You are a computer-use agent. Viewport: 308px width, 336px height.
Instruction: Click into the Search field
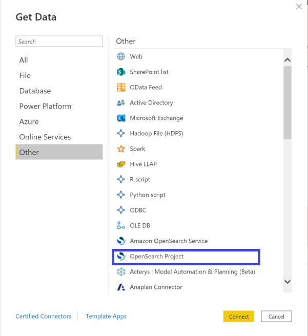click(59, 41)
